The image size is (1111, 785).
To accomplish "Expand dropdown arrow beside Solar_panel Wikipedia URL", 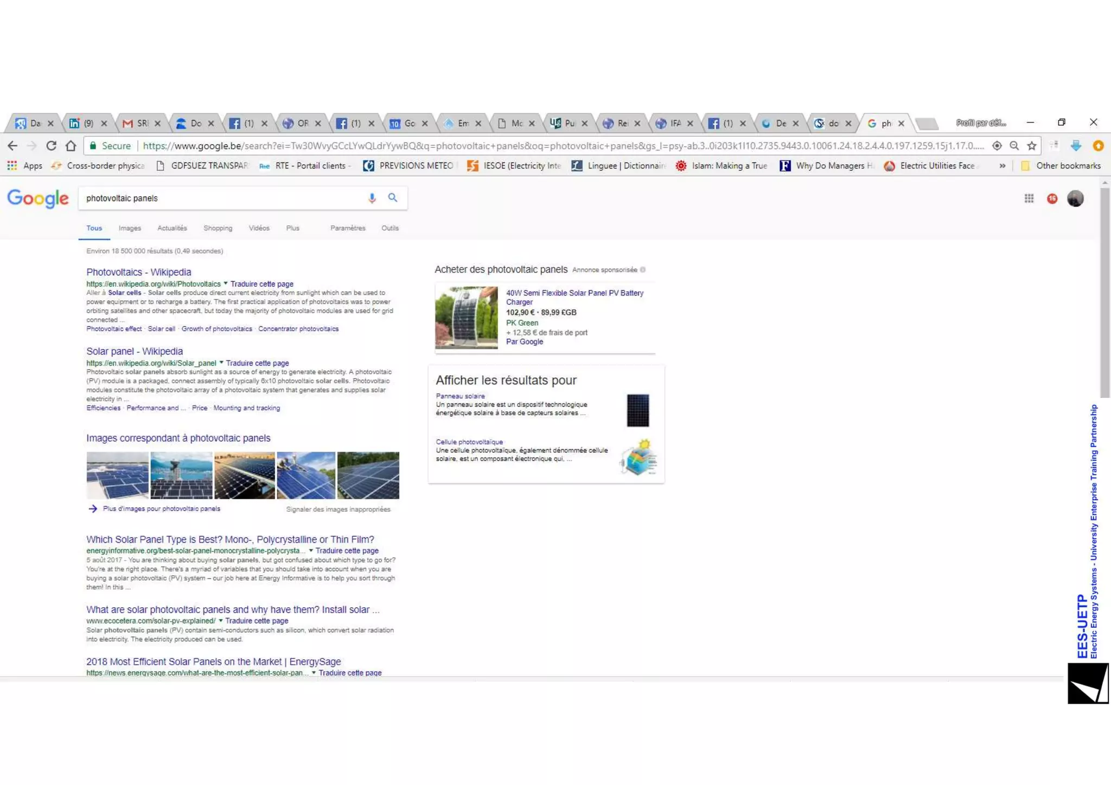I will (x=221, y=363).
